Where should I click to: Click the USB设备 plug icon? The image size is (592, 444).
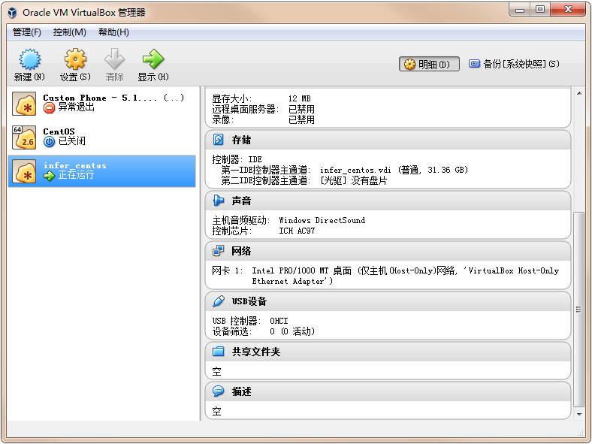tap(218, 301)
